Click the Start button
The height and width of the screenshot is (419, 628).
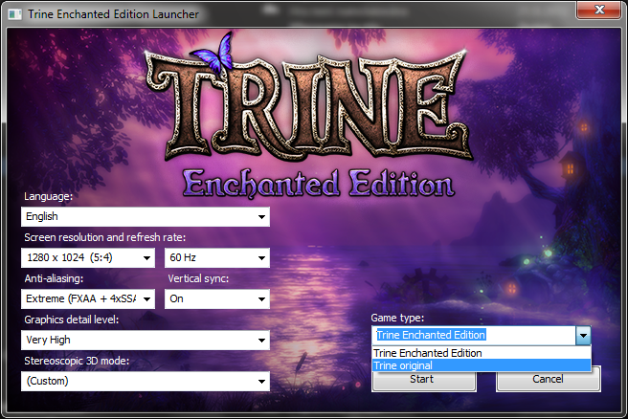(x=424, y=381)
